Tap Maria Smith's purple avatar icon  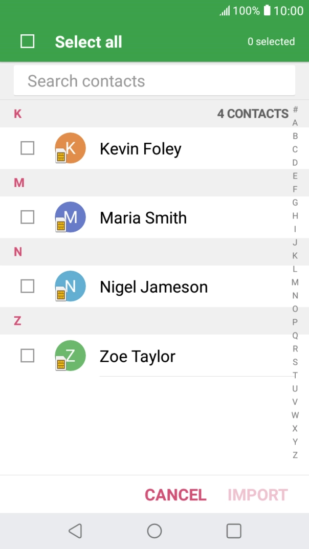coord(70,217)
